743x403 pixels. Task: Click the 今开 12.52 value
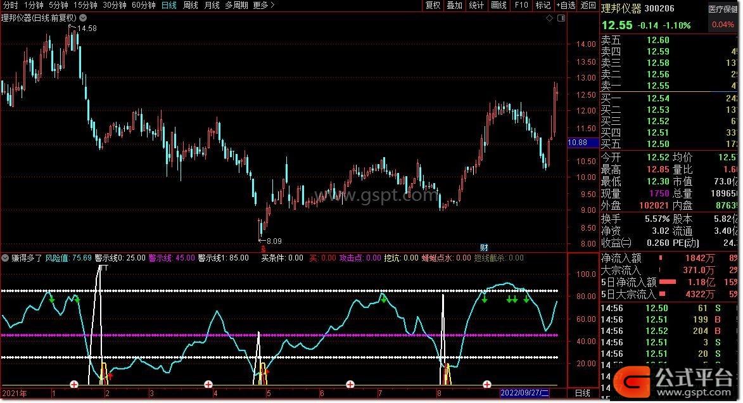coord(657,157)
